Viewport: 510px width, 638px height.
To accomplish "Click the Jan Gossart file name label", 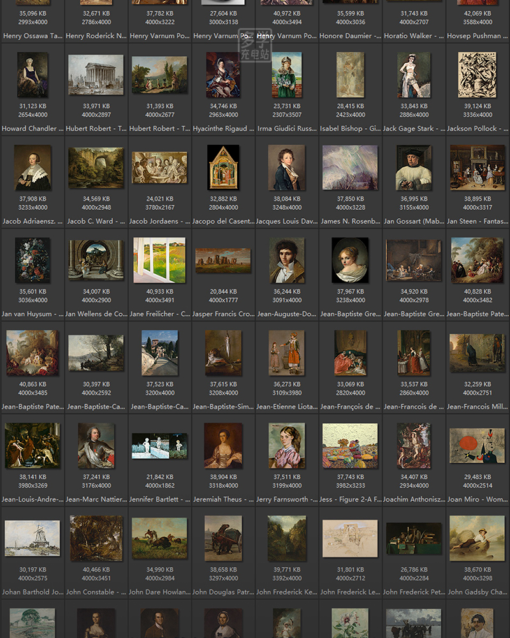I will pos(414,221).
